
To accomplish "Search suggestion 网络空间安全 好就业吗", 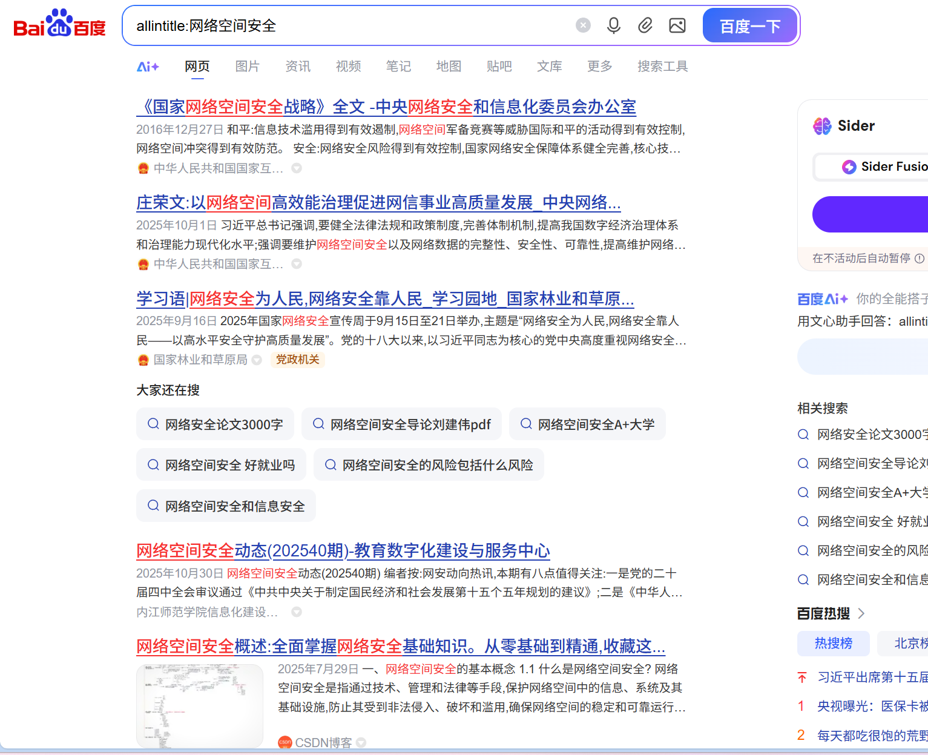I will 221,465.
